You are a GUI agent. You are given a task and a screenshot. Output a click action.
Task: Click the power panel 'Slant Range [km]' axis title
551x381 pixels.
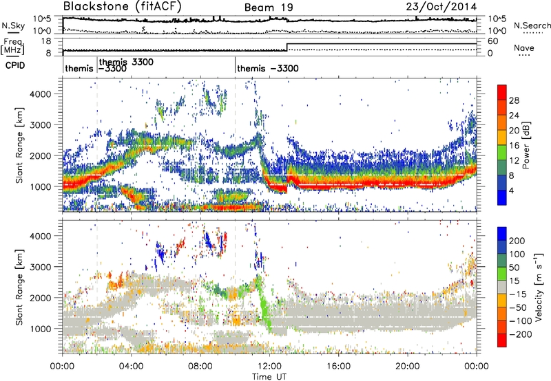click(20, 145)
